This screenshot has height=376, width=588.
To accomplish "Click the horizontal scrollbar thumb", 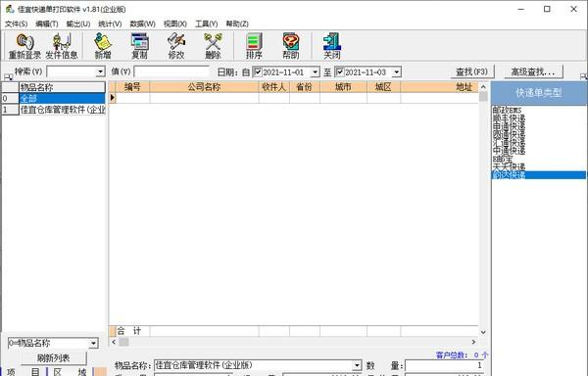I will pos(123,342).
